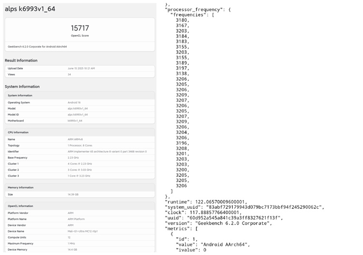
Task: Select the CPU Information section header
Action: [x=18, y=132]
